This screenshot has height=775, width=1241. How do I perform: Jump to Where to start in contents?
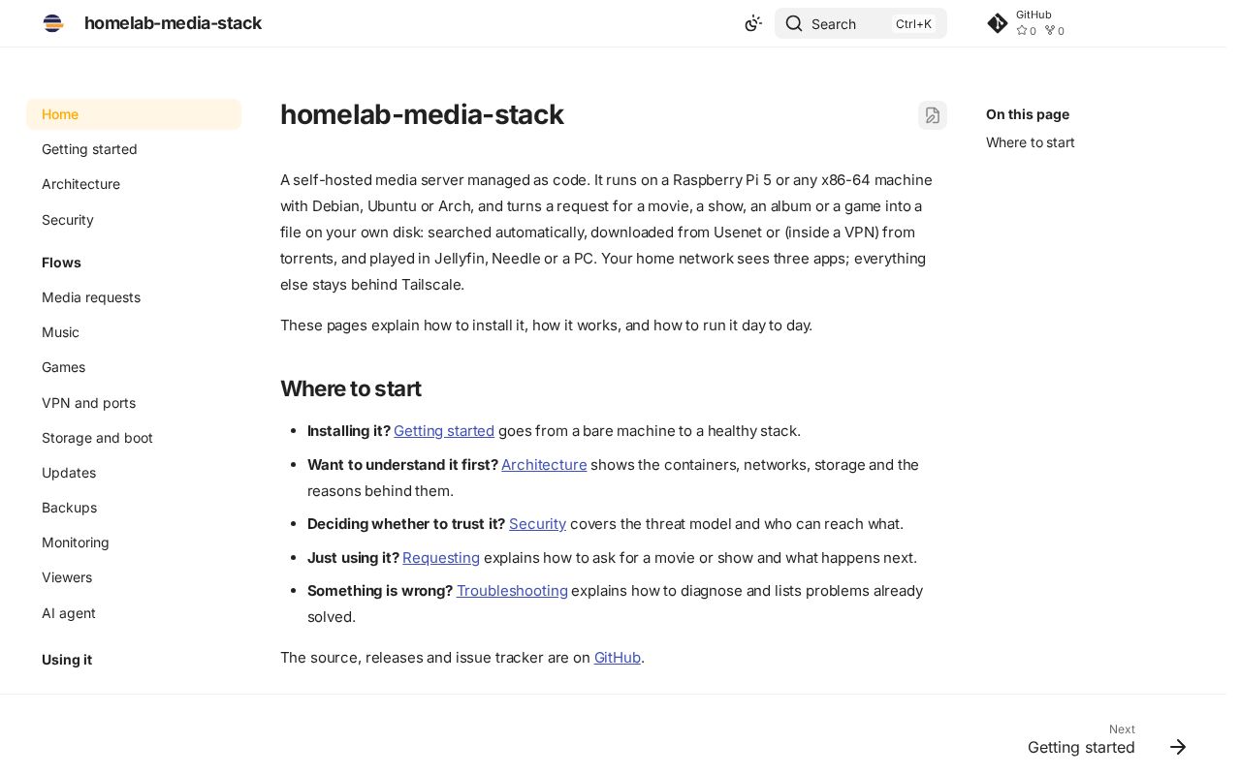(1031, 142)
